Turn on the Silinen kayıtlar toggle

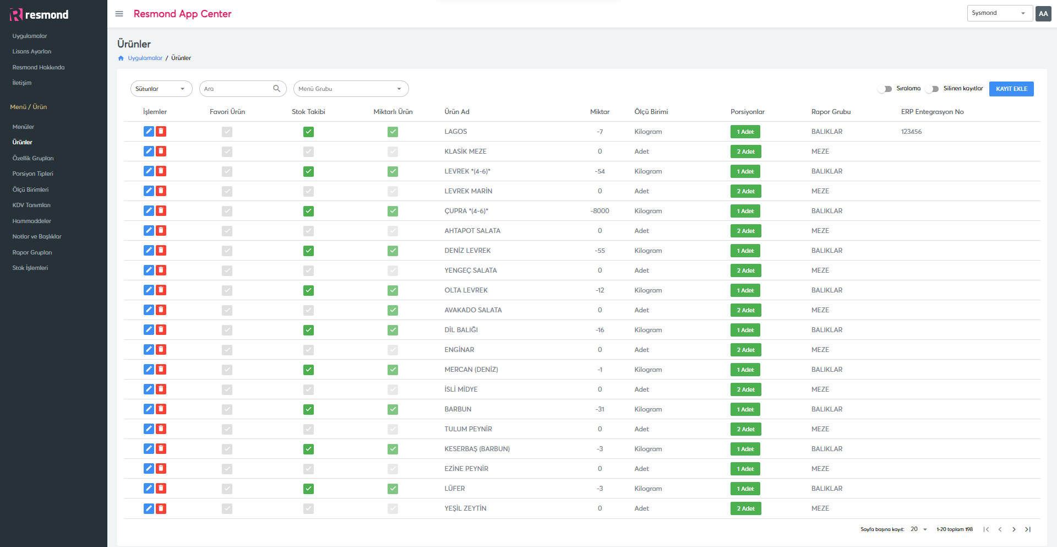[932, 89]
